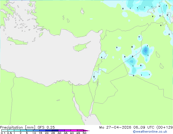
Task: Click the darkest blue precipitation core
Action: click(x=146, y=51)
